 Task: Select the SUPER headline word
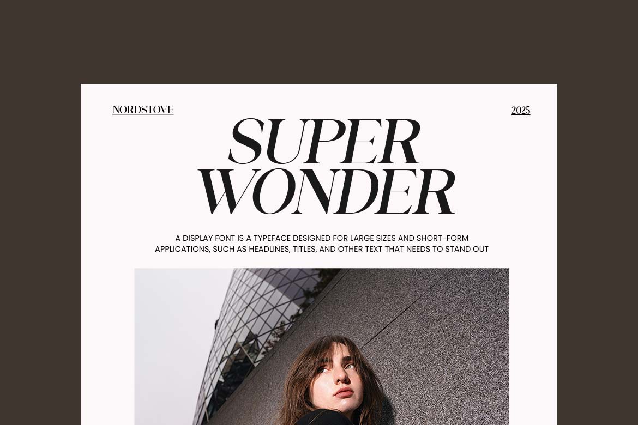point(324,141)
